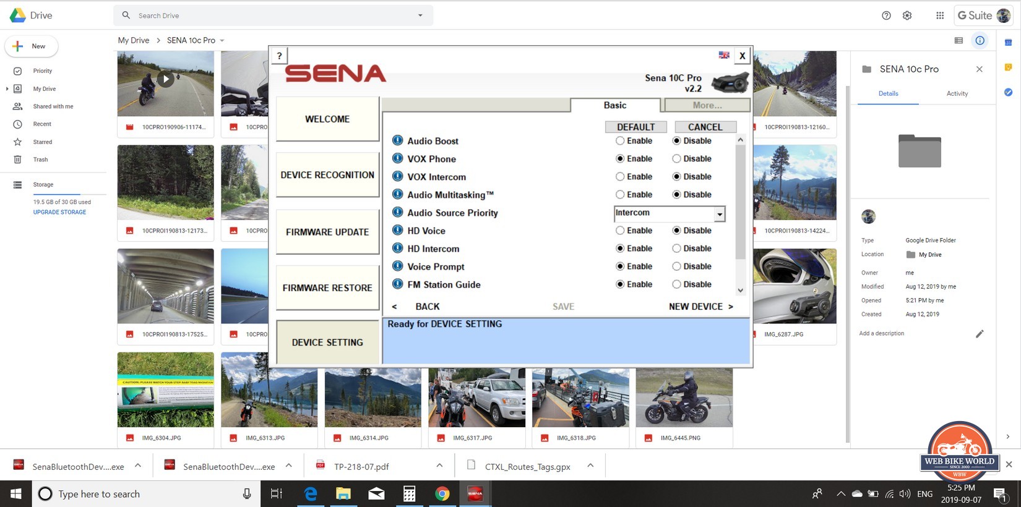1021x507 pixels.
Task: Click the info icon beside Audio Boost
Action: pyautogui.click(x=398, y=140)
